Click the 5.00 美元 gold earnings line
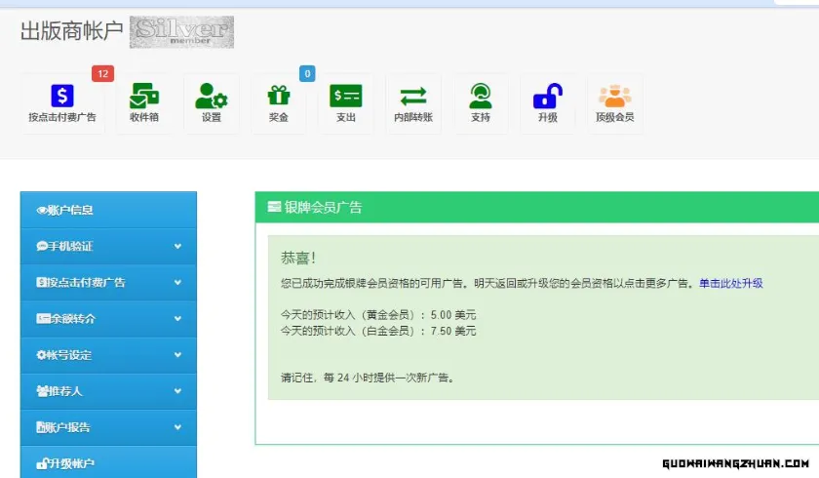 [x=378, y=315]
